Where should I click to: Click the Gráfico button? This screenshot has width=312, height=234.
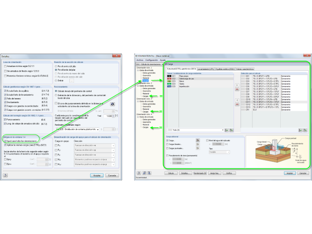pyautogui.click(x=229, y=173)
